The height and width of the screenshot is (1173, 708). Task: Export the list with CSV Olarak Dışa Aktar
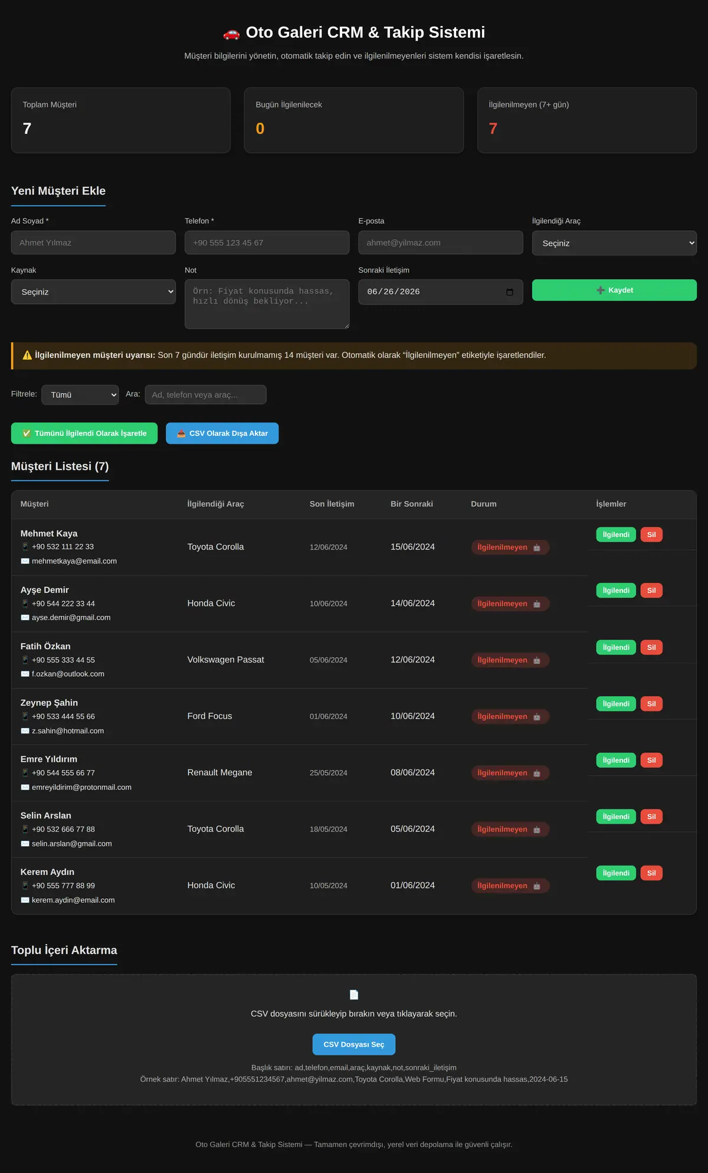222,433
